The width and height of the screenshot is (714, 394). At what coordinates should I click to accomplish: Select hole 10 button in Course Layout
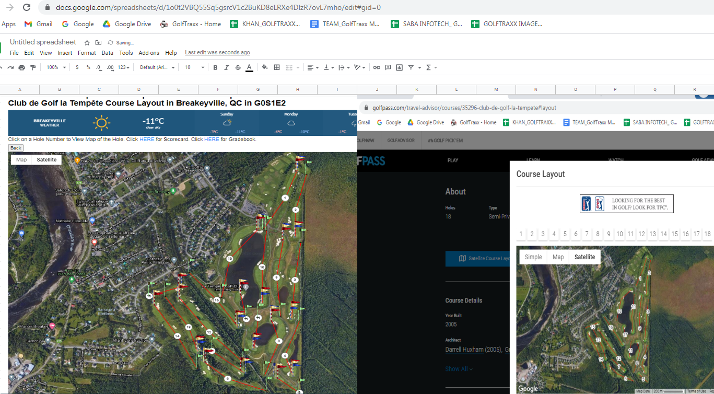click(619, 234)
